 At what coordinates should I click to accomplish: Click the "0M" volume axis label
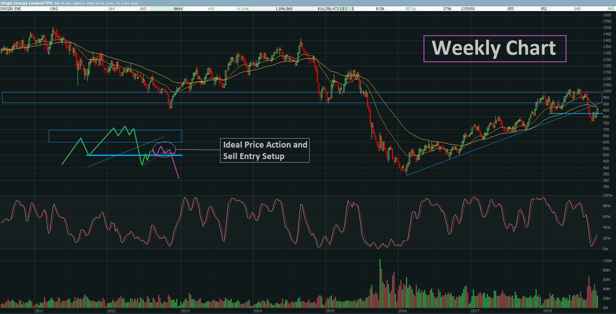pyautogui.click(x=605, y=308)
